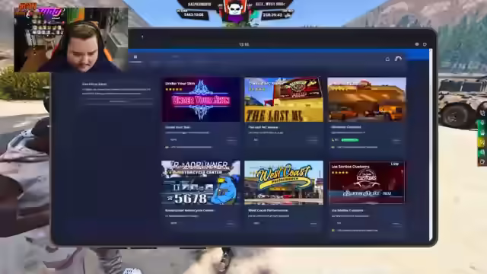Open the Roadrunner Motorcycle Center banner image
The image size is (487, 274).
pyautogui.click(x=201, y=183)
